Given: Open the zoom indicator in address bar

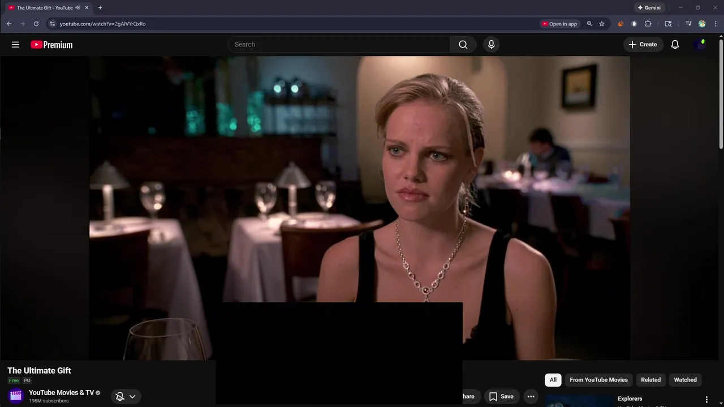Looking at the screenshot, I should [x=589, y=24].
